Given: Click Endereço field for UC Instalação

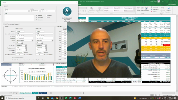Looking at the screenshot, I should [24, 38].
